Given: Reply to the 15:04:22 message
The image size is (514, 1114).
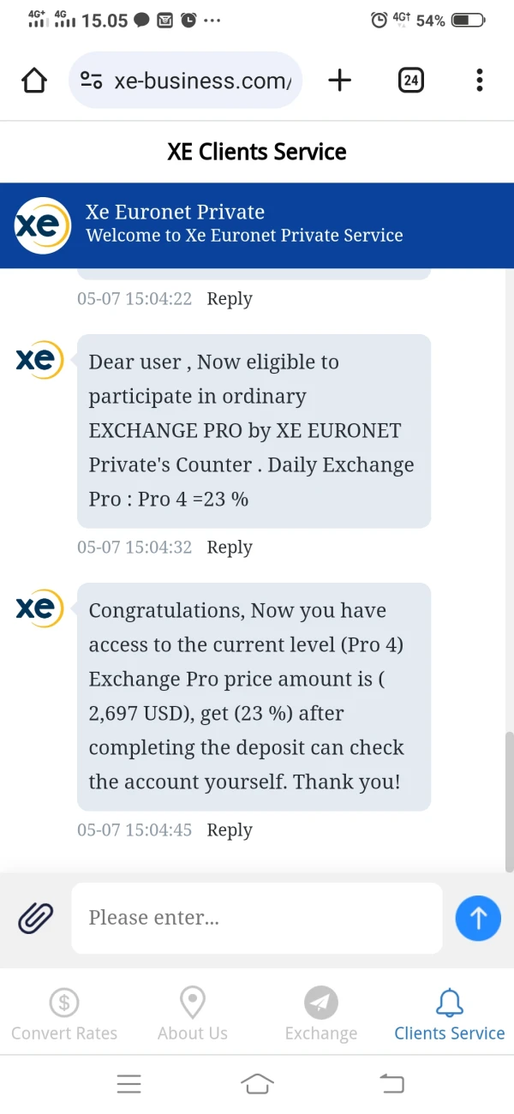Looking at the screenshot, I should [x=230, y=299].
